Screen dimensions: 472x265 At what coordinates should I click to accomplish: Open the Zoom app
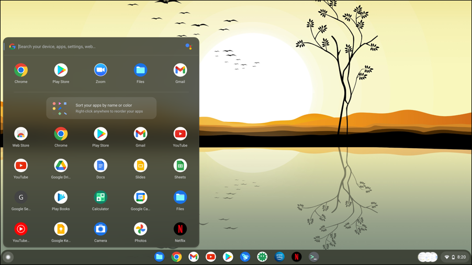pos(100,70)
